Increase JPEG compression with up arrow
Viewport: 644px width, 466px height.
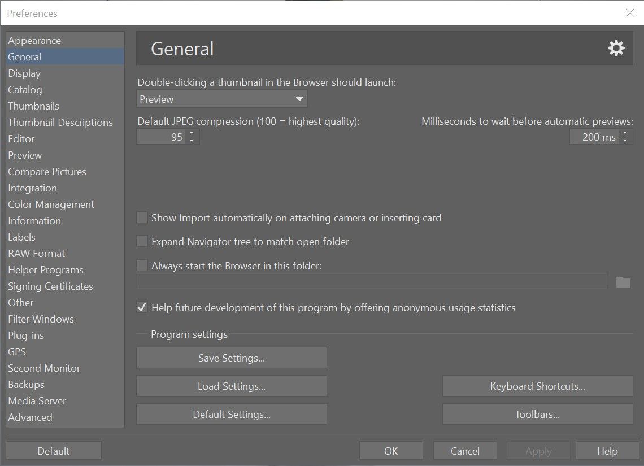click(x=192, y=133)
